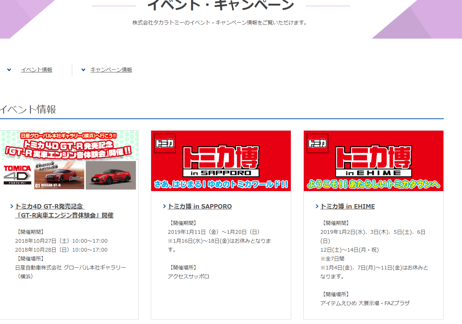462x324 pixels.
Task: Click the トミカ博 in EHIME title link
Action: (348, 206)
